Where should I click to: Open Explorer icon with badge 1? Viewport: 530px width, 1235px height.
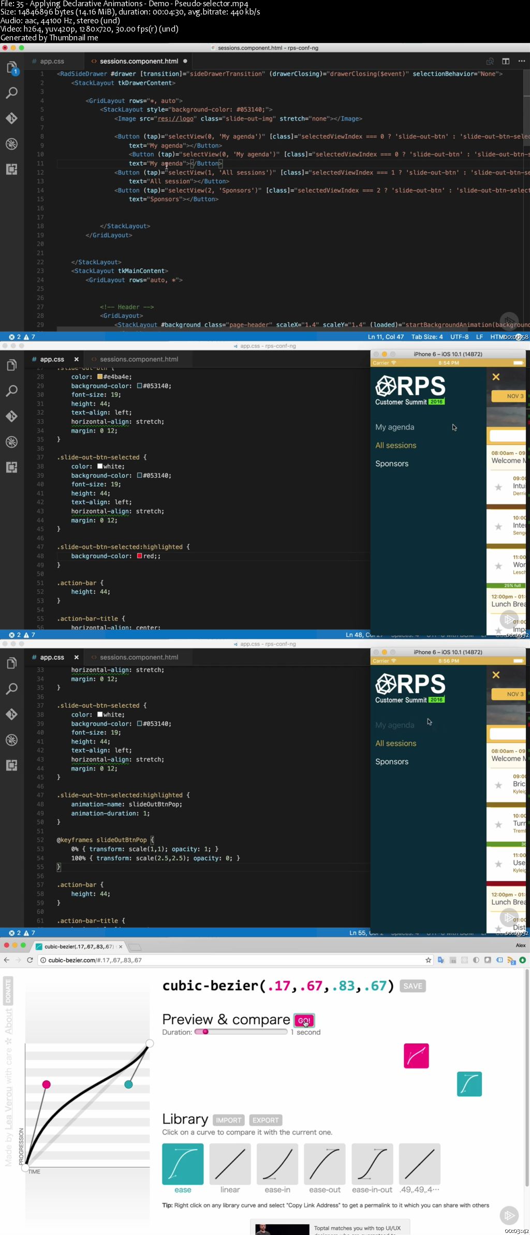tap(12, 68)
